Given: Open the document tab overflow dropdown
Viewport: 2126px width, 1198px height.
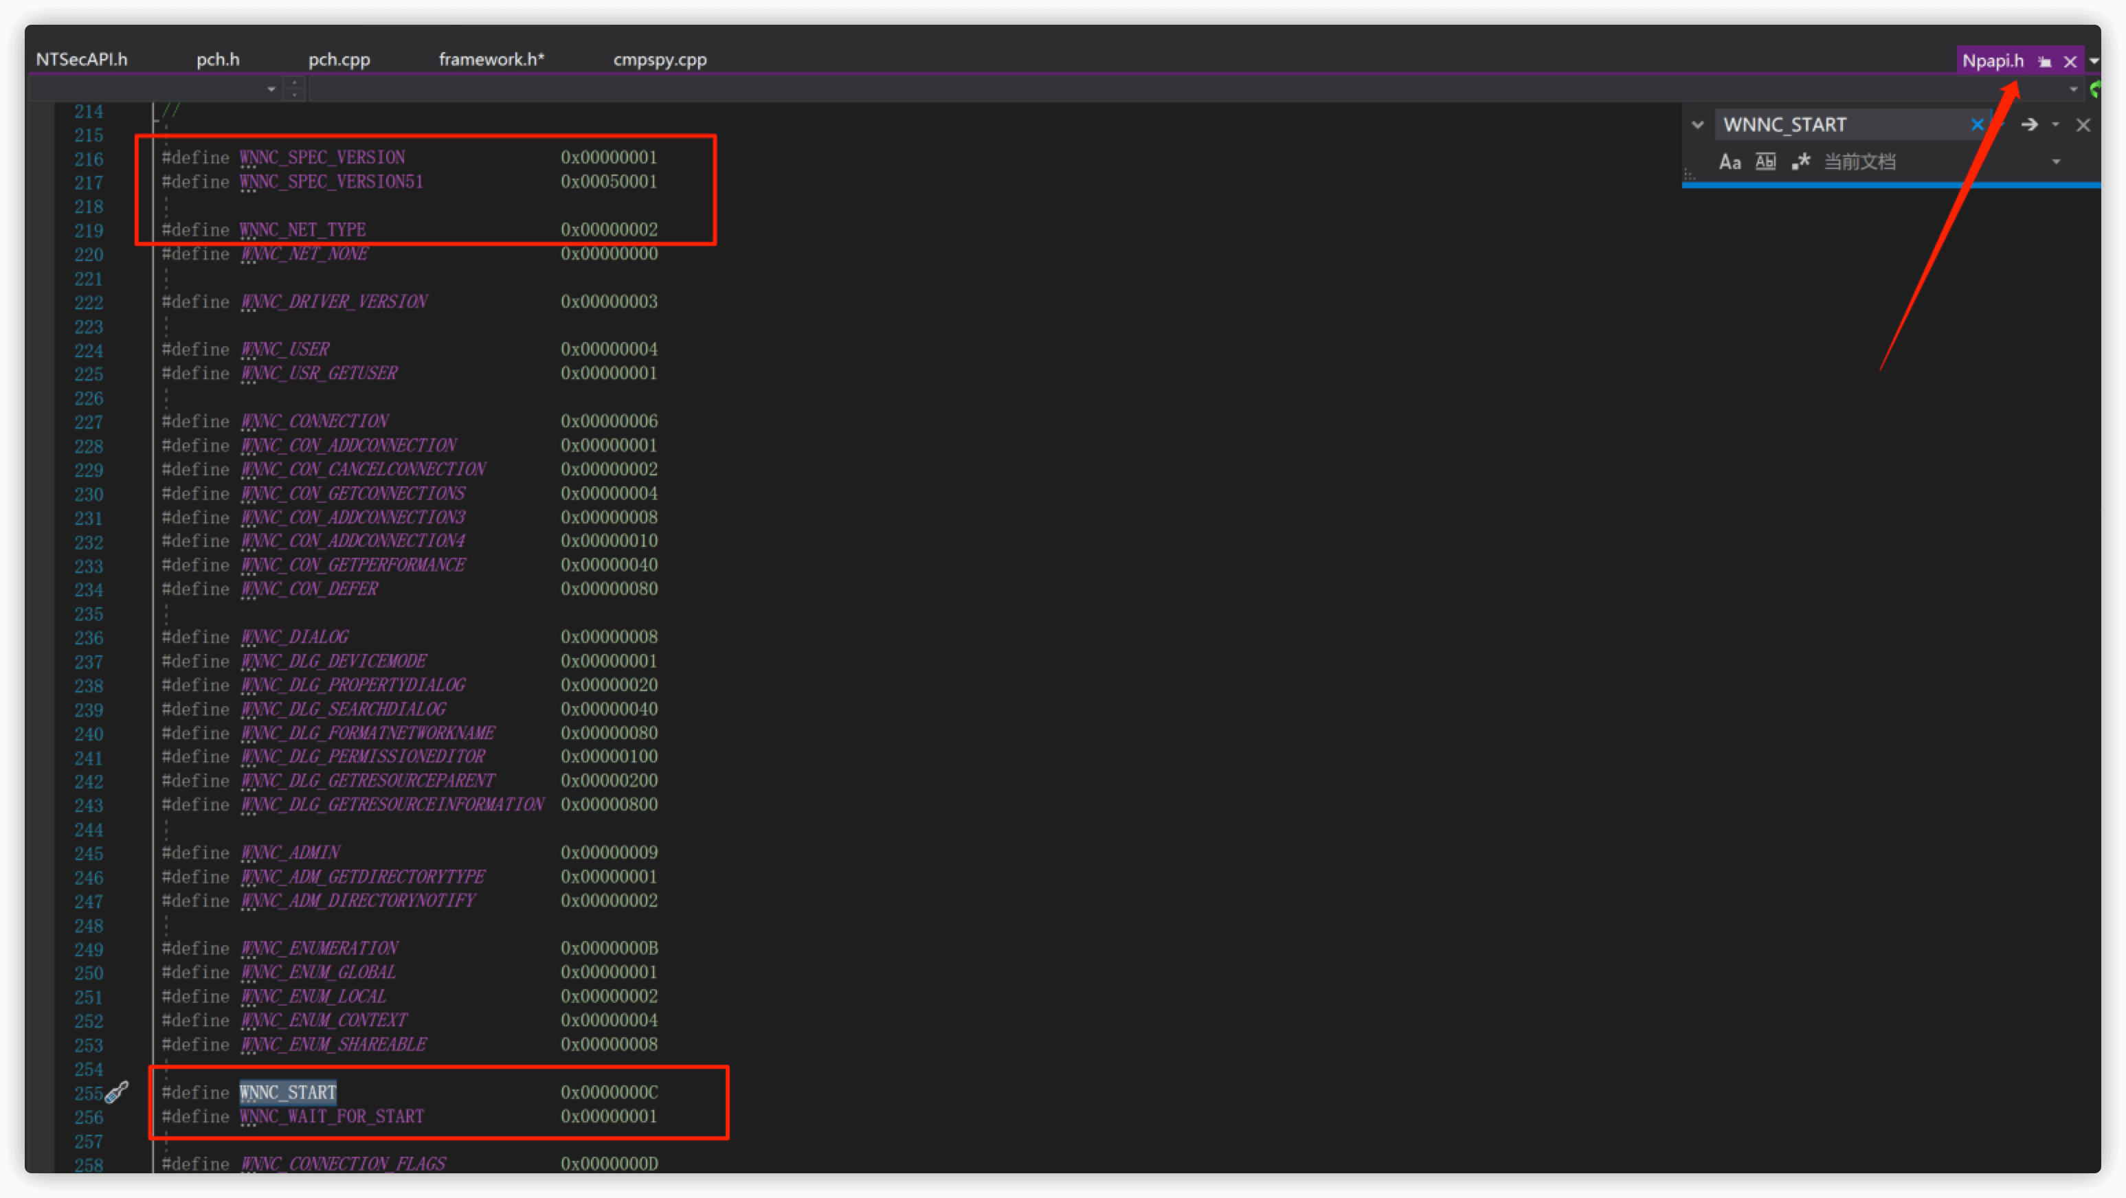Looking at the screenshot, I should point(2094,61).
